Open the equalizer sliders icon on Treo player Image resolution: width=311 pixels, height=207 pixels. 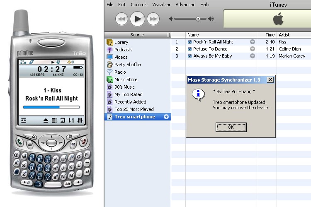[x=80, y=120]
